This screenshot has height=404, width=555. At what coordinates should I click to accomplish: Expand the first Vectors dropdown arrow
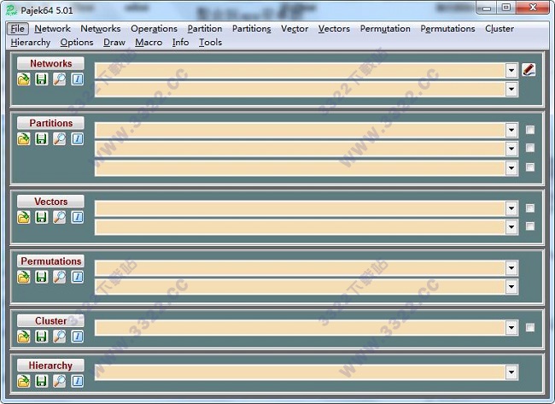(x=511, y=208)
